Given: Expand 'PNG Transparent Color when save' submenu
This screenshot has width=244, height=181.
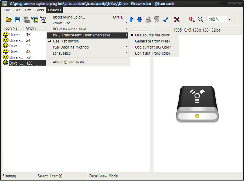Looking at the screenshot, I should click(87, 35).
